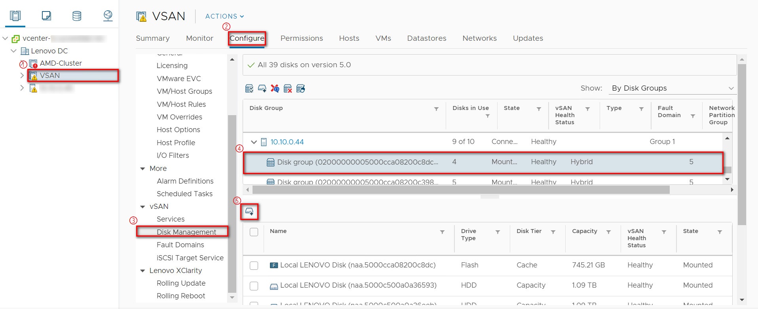Filter the Drive Type column
Screen dimensions: 758x309
(498, 232)
